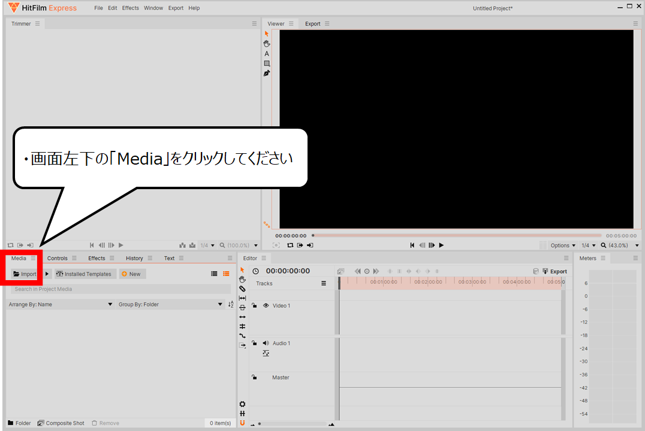Open the Viewer Options dropdown

[x=562, y=245]
